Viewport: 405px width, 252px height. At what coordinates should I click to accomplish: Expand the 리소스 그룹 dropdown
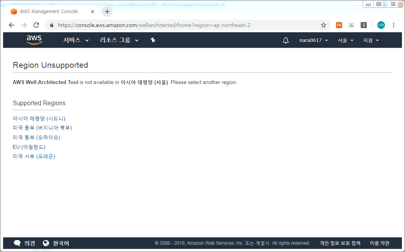click(119, 40)
